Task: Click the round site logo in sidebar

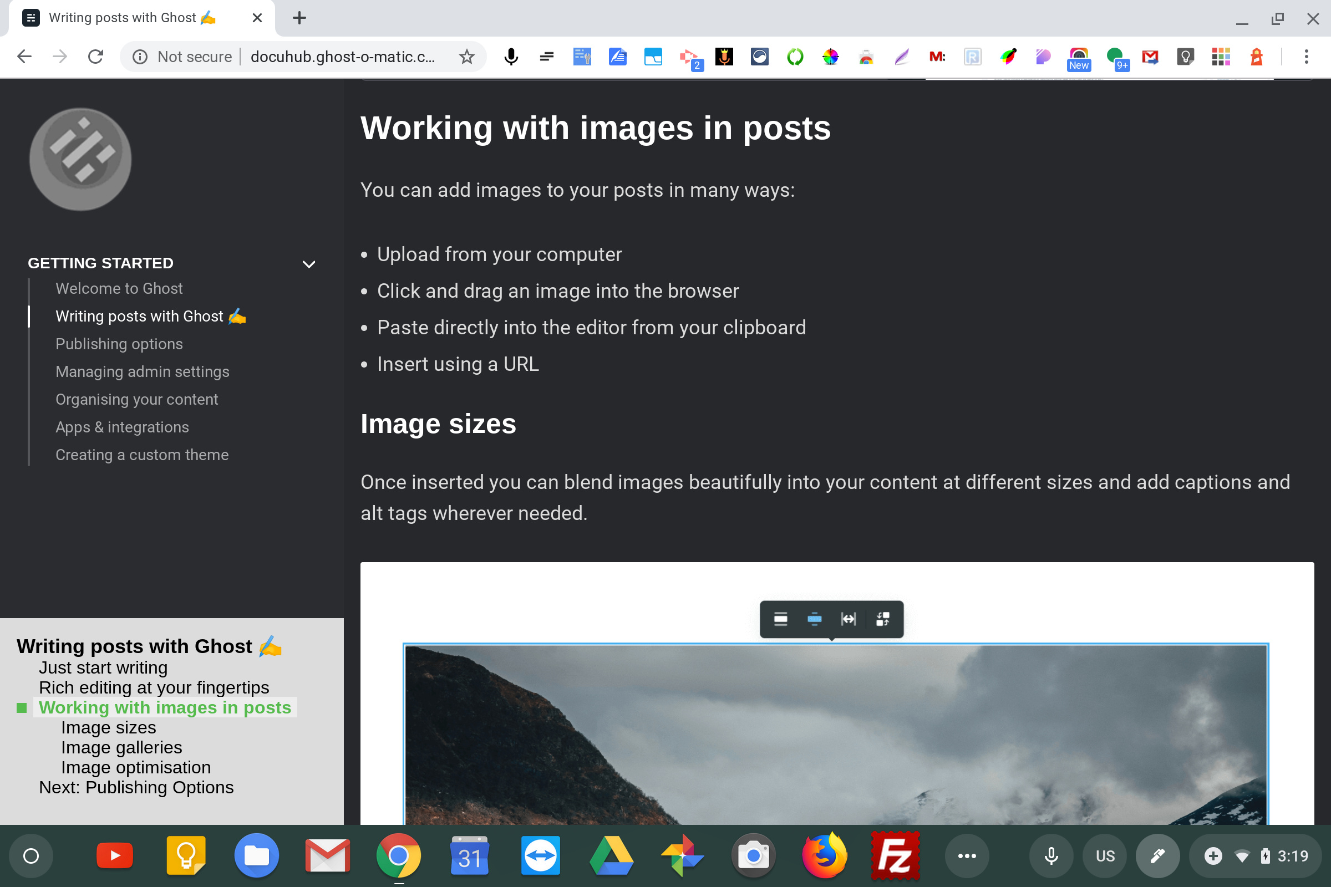Action: (80, 159)
